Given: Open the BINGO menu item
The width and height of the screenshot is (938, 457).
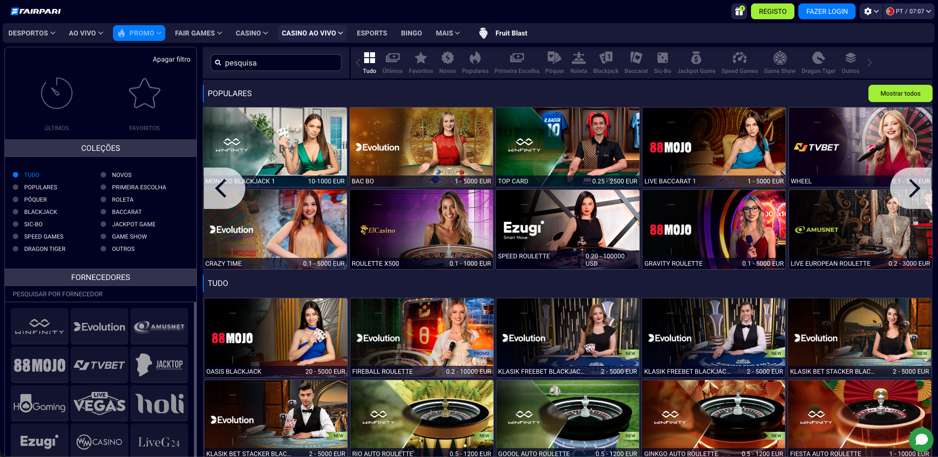Looking at the screenshot, I should point(411,33).
